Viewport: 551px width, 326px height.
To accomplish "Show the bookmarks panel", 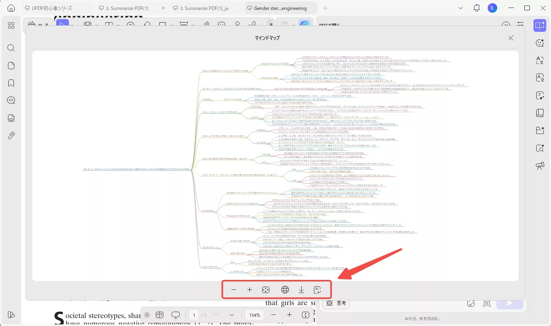I will tap(11, 83).
